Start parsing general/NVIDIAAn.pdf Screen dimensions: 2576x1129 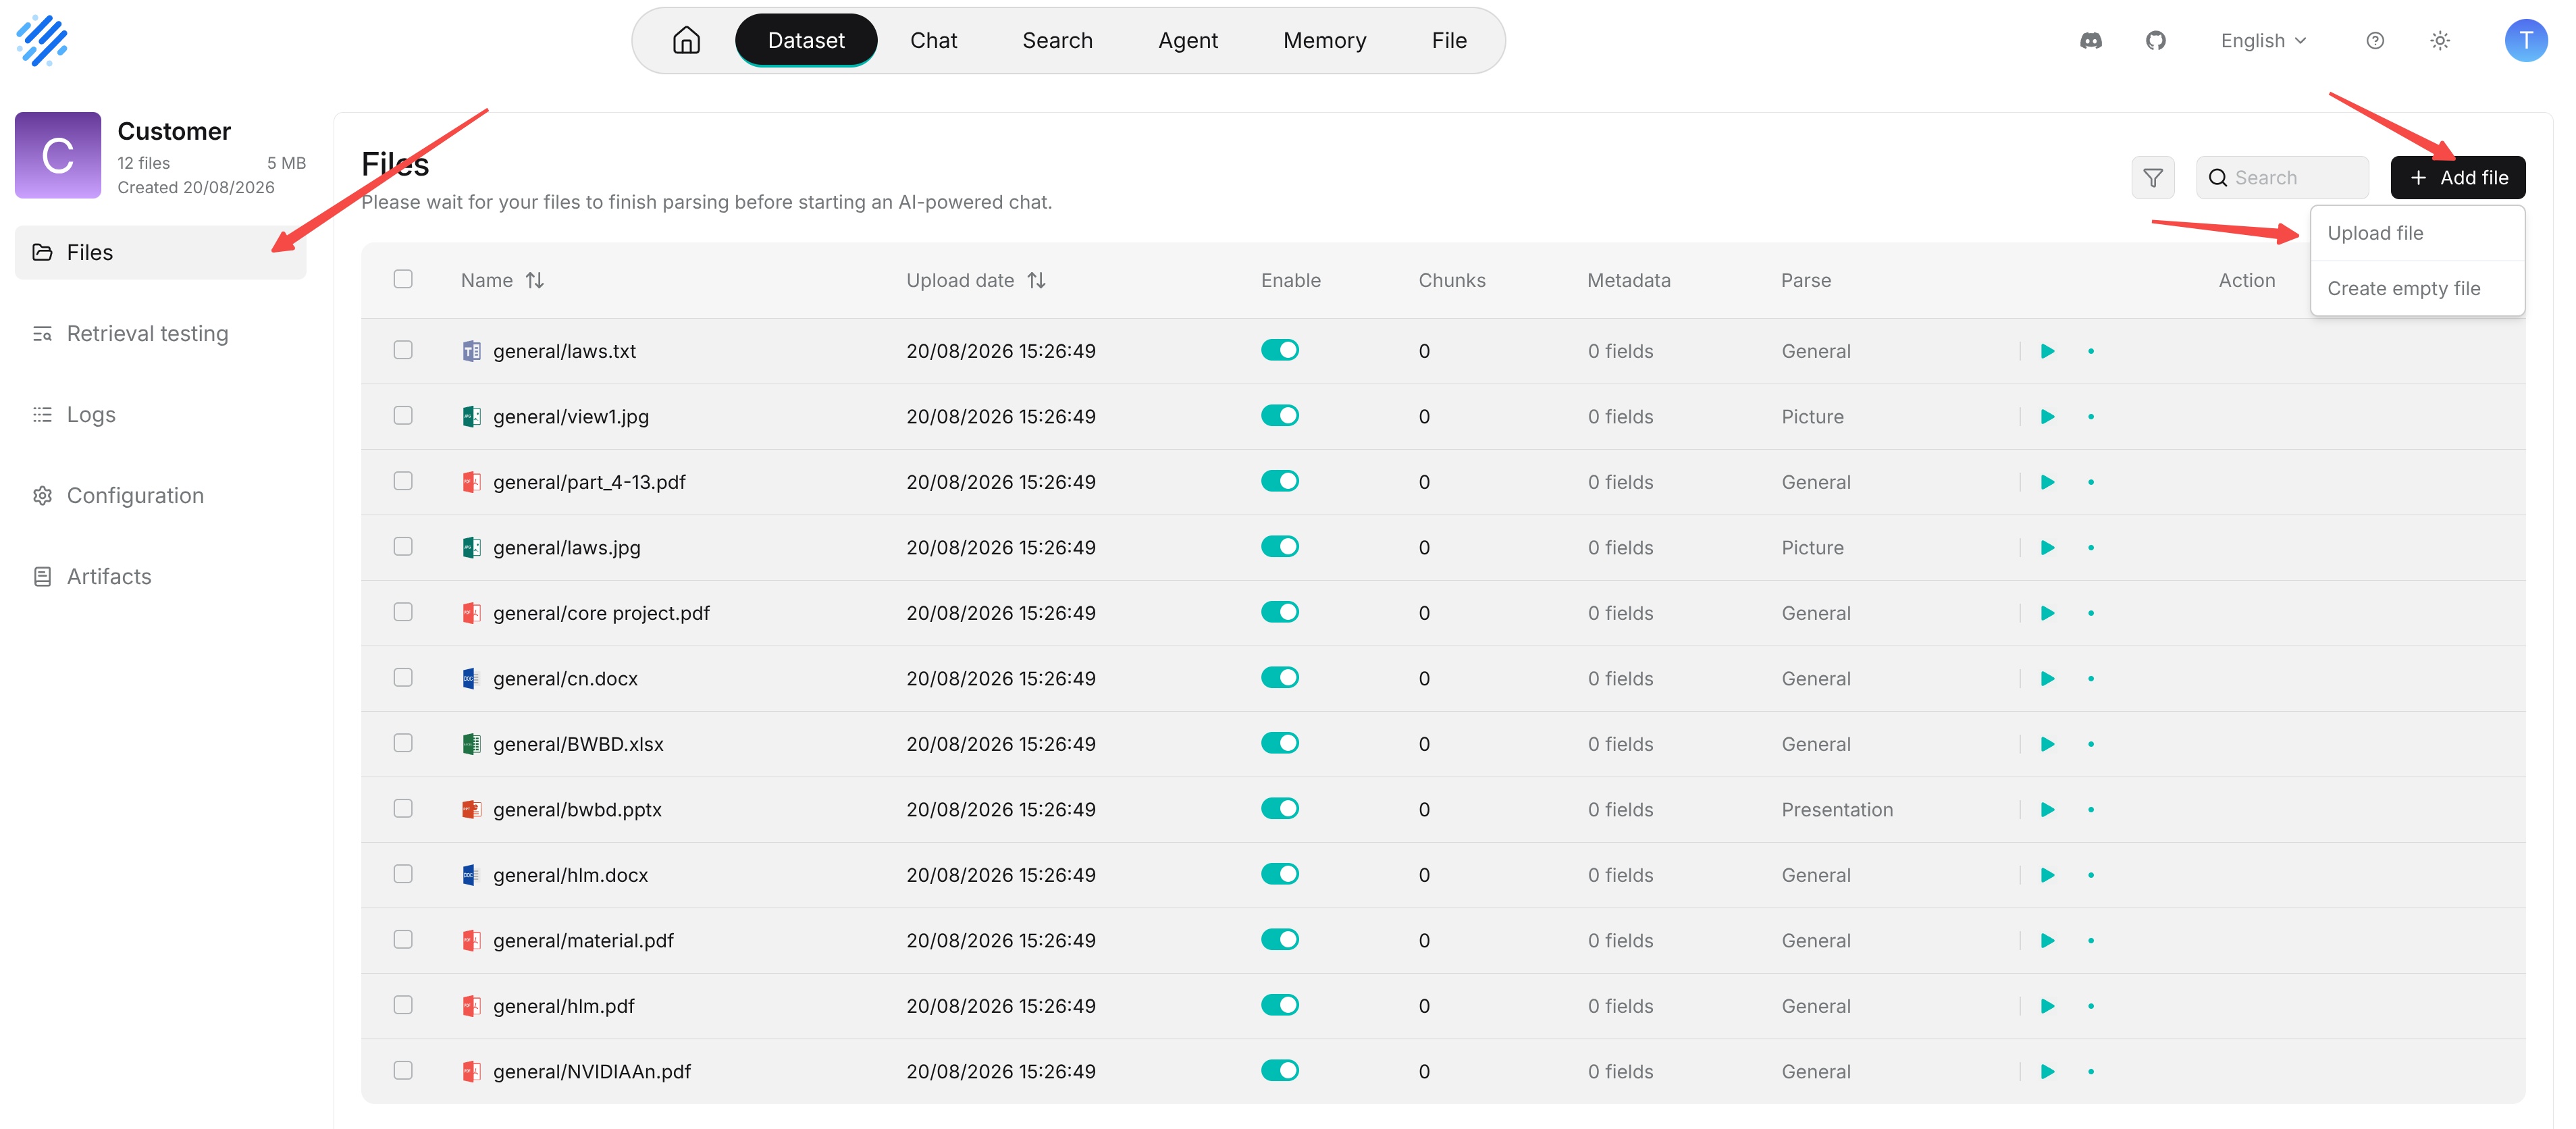(2047, 1072)
